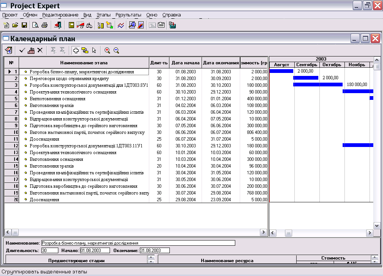Open the Обмен menu
383x276 pixels.
point(30,15)
